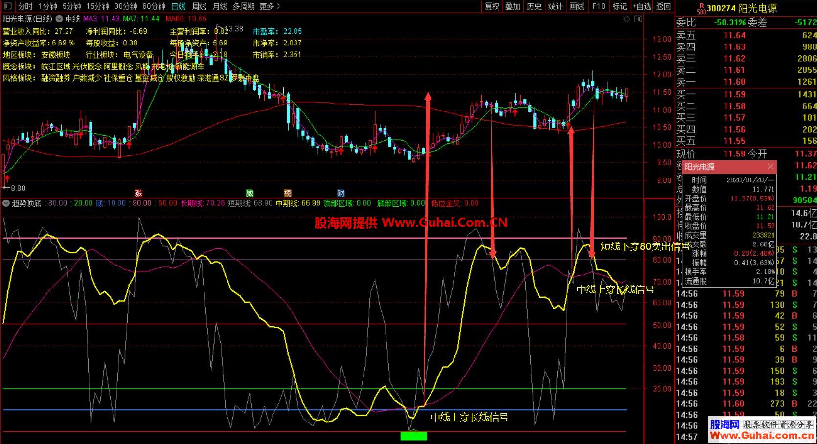Select the 60分钟 period
Image resolution: width=817 pixels, height=444 pixels.
(154, 6)
